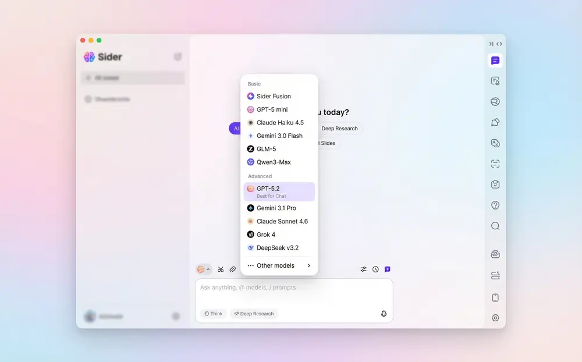Click the purple new chat bubble icon

(x=387, y=269)
